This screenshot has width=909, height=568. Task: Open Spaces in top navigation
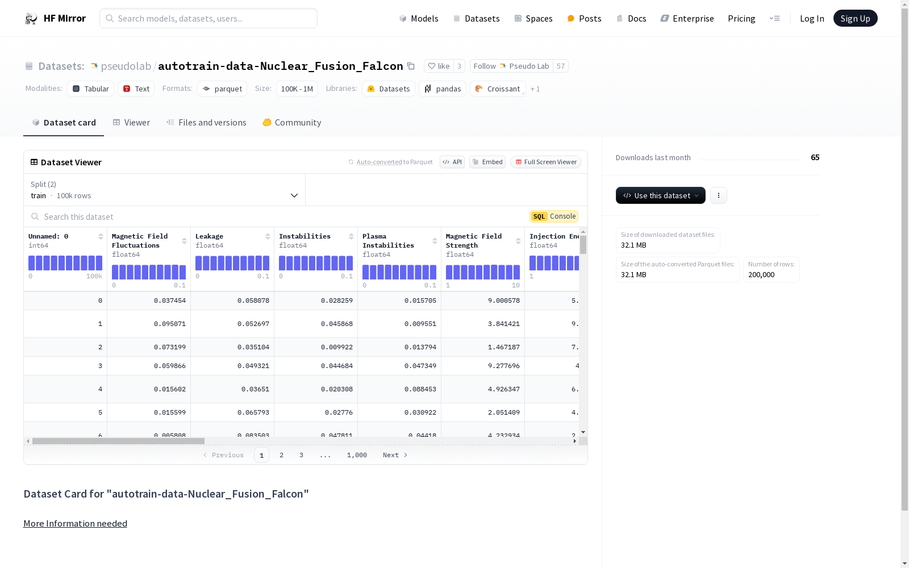click(x=533, y=19)
